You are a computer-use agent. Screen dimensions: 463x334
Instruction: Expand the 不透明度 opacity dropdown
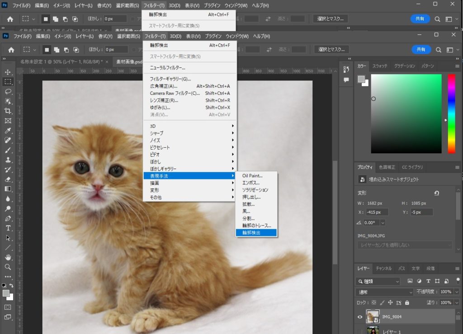coord(457,292)
